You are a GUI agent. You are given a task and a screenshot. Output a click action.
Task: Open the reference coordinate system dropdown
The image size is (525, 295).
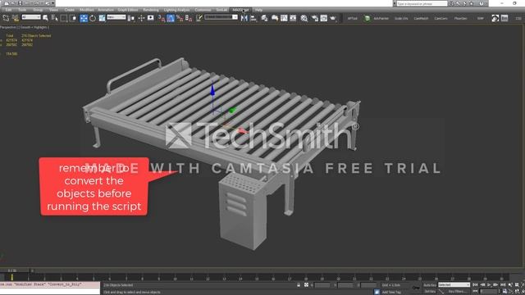coord(116,17)
